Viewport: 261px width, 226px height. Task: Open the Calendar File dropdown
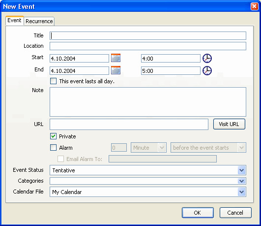[x=241, y=192]
